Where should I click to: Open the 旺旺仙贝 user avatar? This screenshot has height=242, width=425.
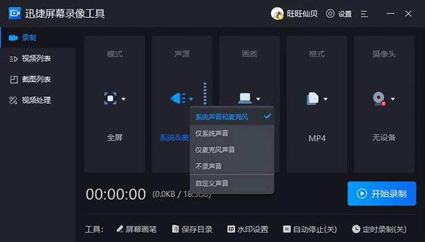(x=277, y=13)
